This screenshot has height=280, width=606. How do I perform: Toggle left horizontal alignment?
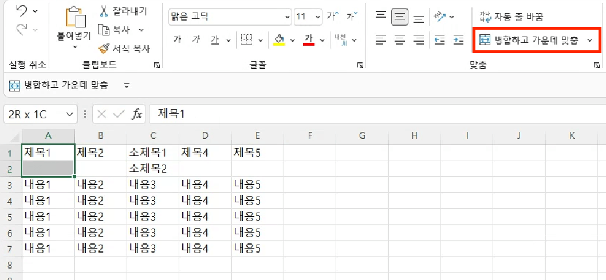coord(381,40)
